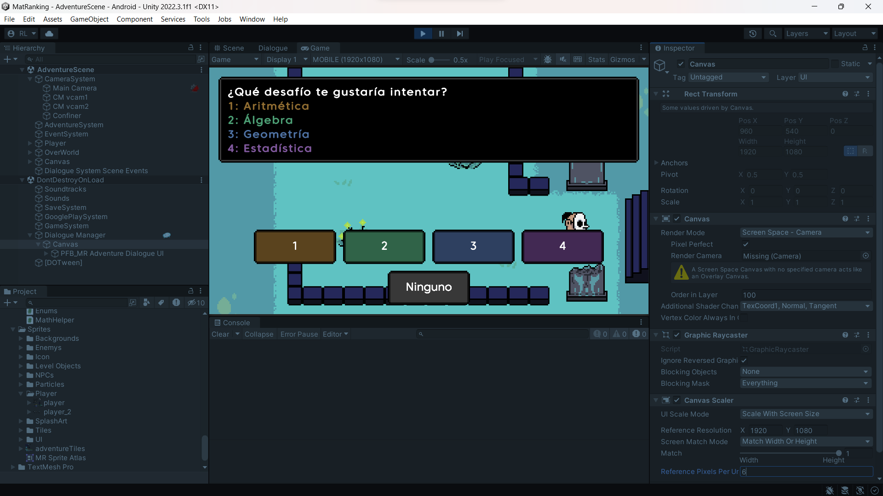Image resolution: width=883 pixels, height=496 pixels.
Task: Open the Blocking Mask dropdown
Action: pyautogui.click(x=806, y=383)
